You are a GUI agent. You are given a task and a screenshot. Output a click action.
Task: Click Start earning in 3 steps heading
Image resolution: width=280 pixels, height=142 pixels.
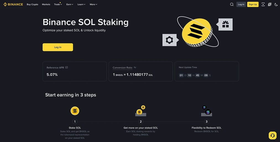(x=70, y=95)
